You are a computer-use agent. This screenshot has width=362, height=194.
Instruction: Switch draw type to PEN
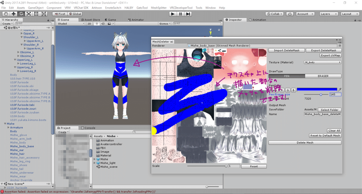coord(287,76)
